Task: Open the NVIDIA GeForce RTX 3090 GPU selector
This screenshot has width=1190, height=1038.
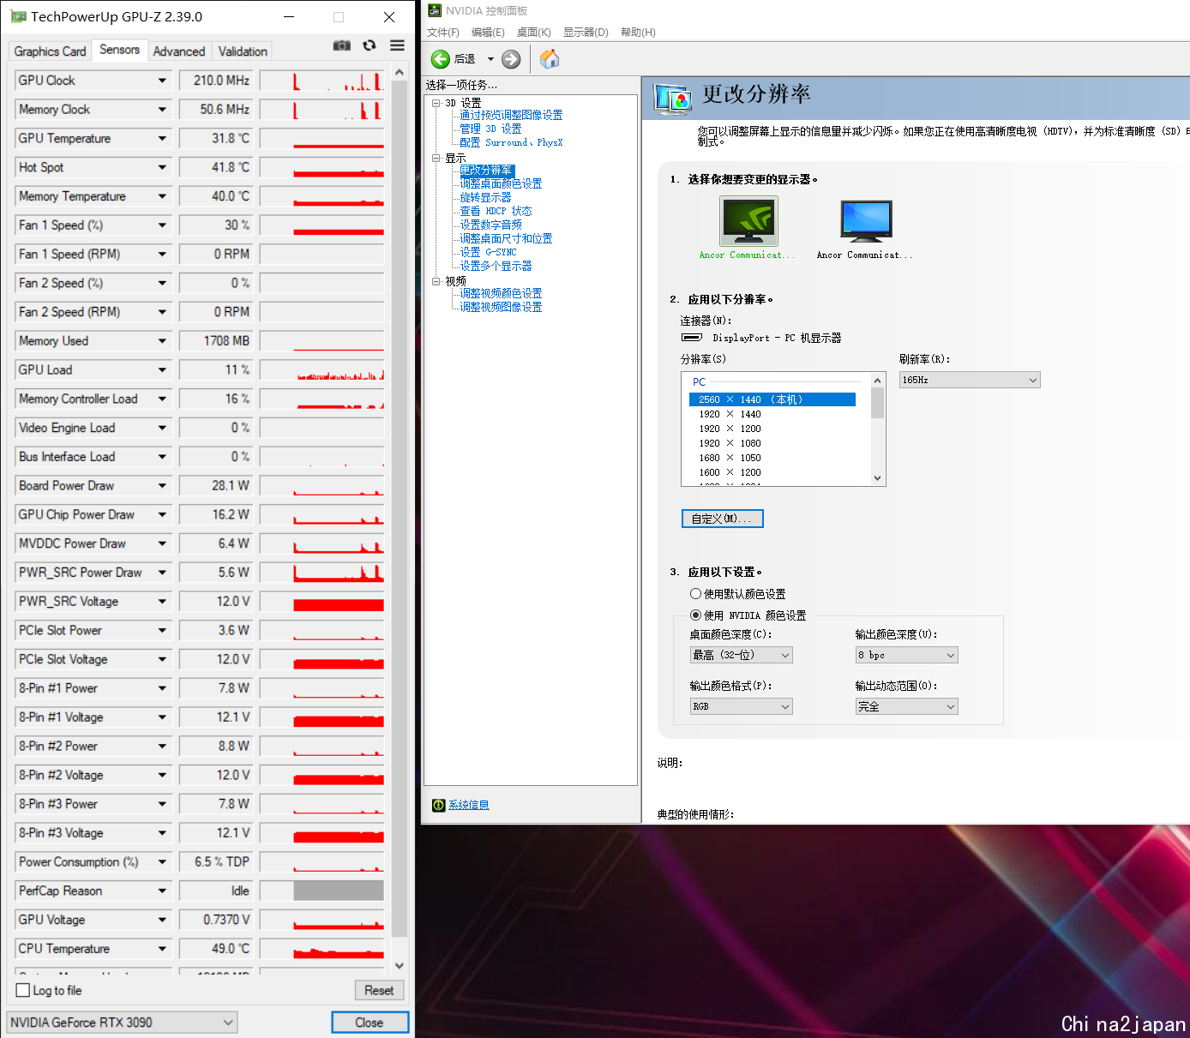Action: point(122,1023)
